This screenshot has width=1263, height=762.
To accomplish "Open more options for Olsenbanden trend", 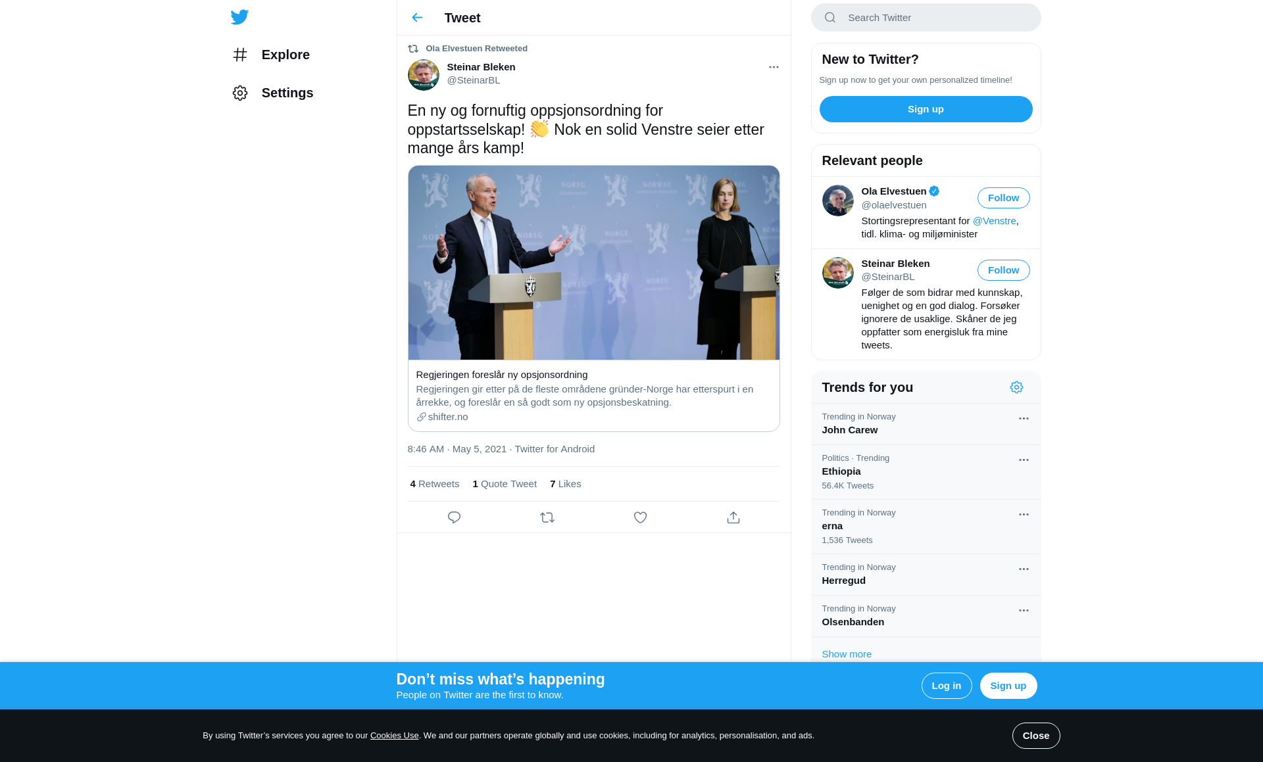I will (x=1024, y=611).
